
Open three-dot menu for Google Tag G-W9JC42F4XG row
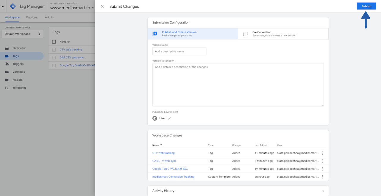tap(322, 169)
